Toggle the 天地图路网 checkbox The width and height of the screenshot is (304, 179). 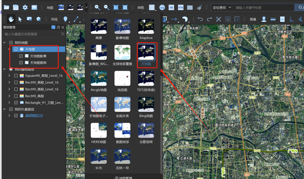pyautogui.click(x=21, y=63)
